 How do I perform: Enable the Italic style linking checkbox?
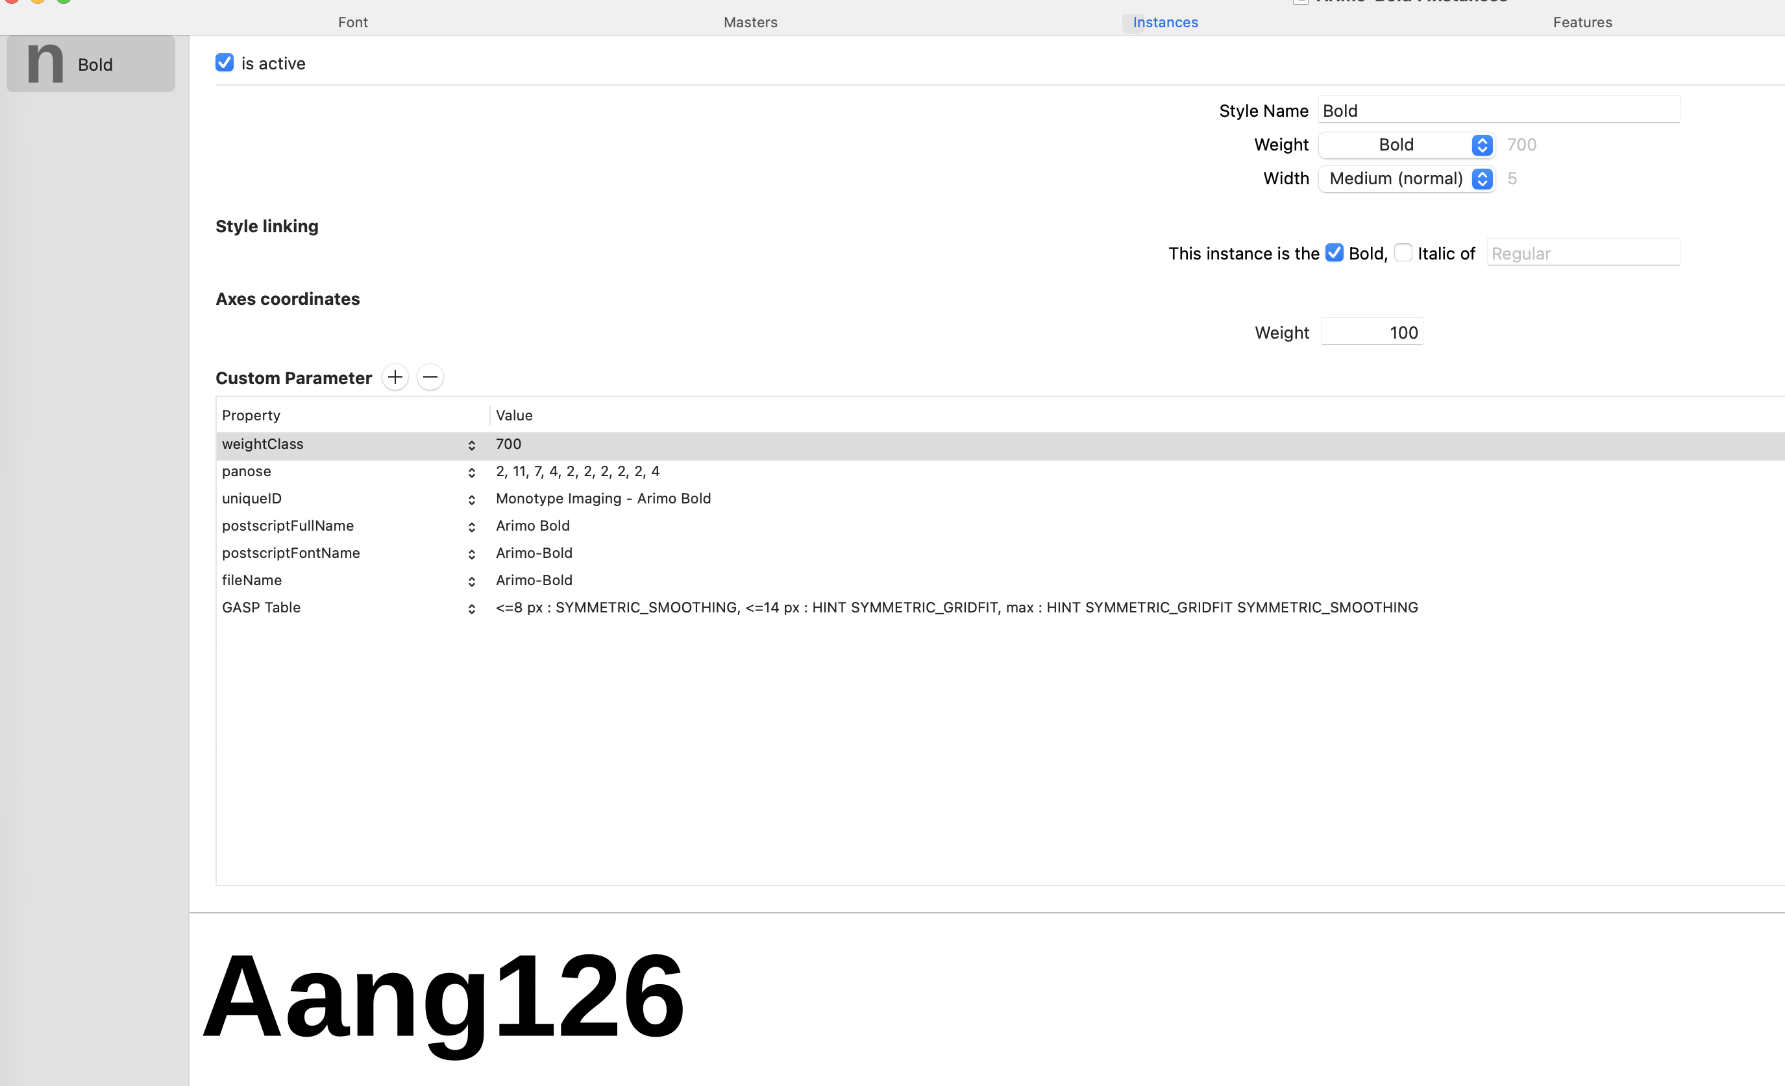1403,252
